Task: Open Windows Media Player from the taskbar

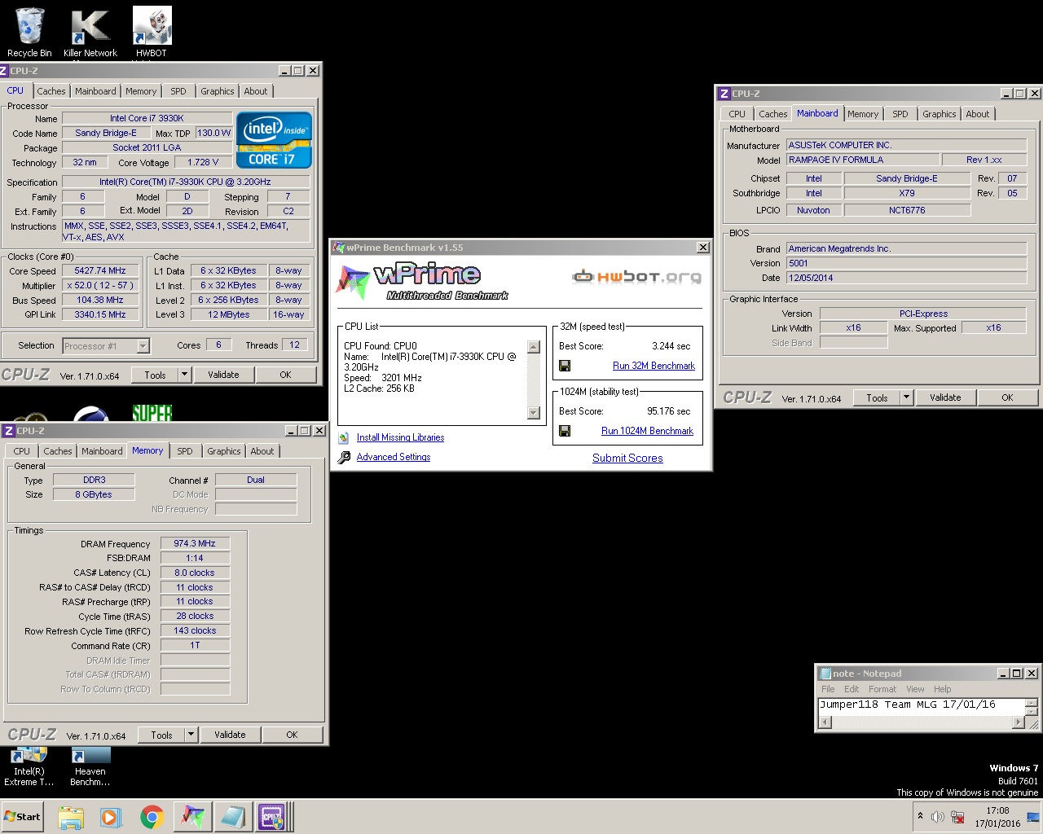Action: [x=111, y=817]
